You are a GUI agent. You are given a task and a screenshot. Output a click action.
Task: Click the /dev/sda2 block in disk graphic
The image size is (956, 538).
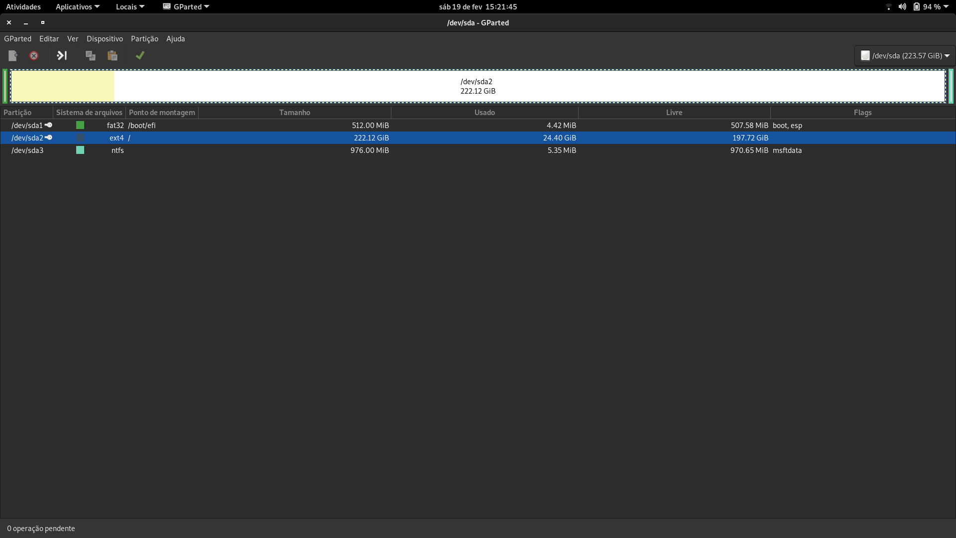click(478, 86)
